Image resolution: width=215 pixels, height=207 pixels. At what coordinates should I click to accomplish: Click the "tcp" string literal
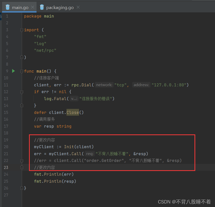[120, 85]
